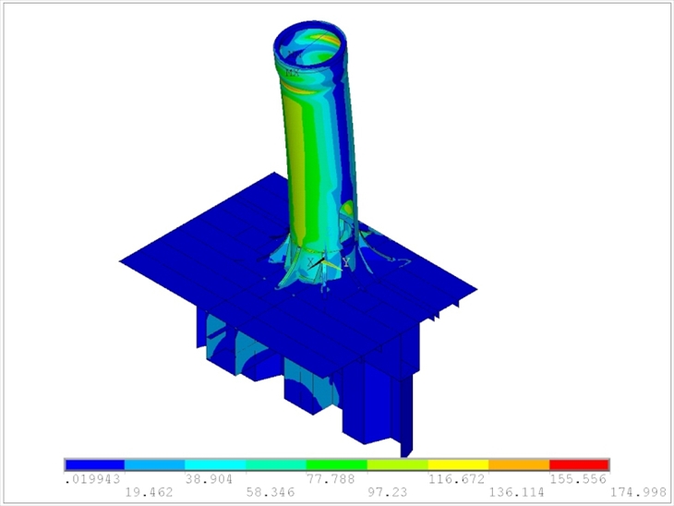Select the orange legend color band
674x506 pixels.
(x=518, y=464)
